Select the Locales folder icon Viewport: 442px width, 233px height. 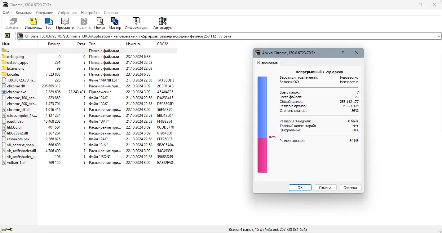coord(4,74)
